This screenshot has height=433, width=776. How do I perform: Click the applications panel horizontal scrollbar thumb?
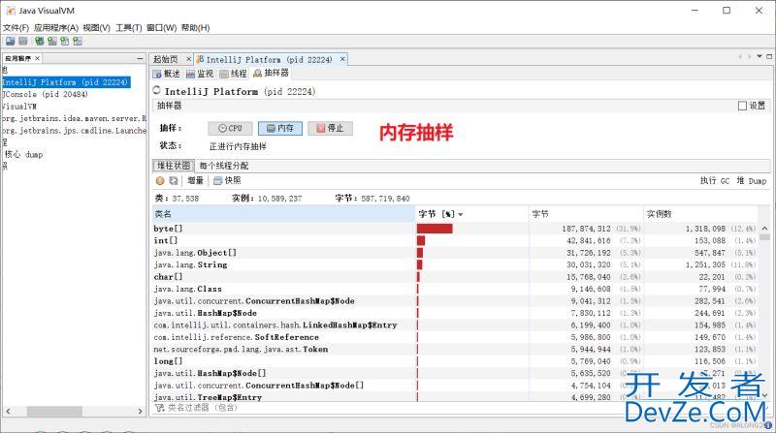[x=54, y=412]
